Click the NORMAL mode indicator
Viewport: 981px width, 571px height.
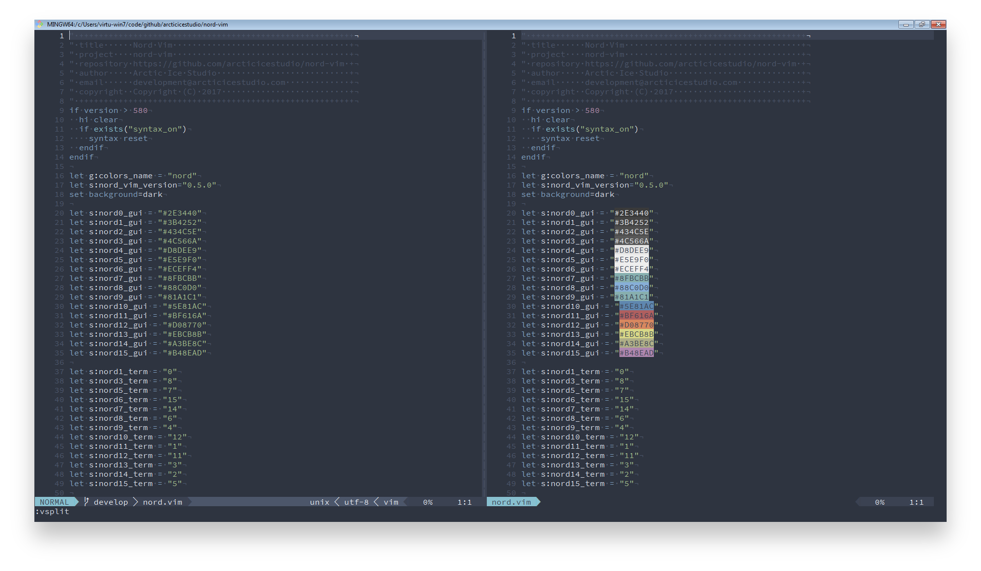pos(54,502)
